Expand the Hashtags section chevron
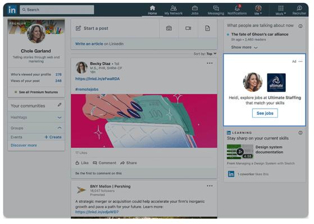 tap(60, 118)
